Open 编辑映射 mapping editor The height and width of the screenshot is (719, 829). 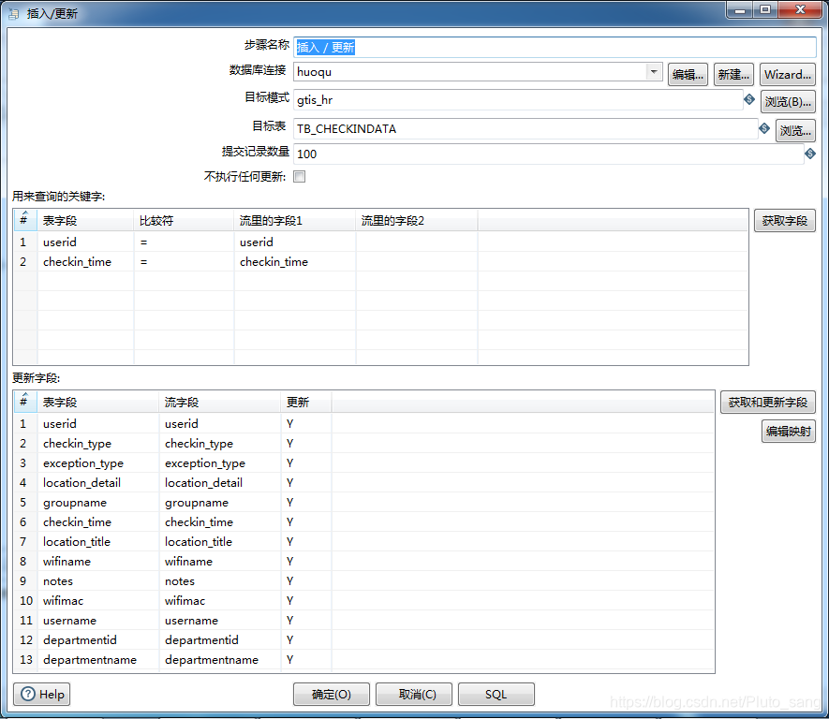point(789,431)
